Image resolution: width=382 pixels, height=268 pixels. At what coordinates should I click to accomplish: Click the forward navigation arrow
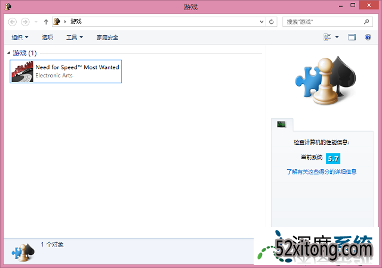(x=25, y=22)
